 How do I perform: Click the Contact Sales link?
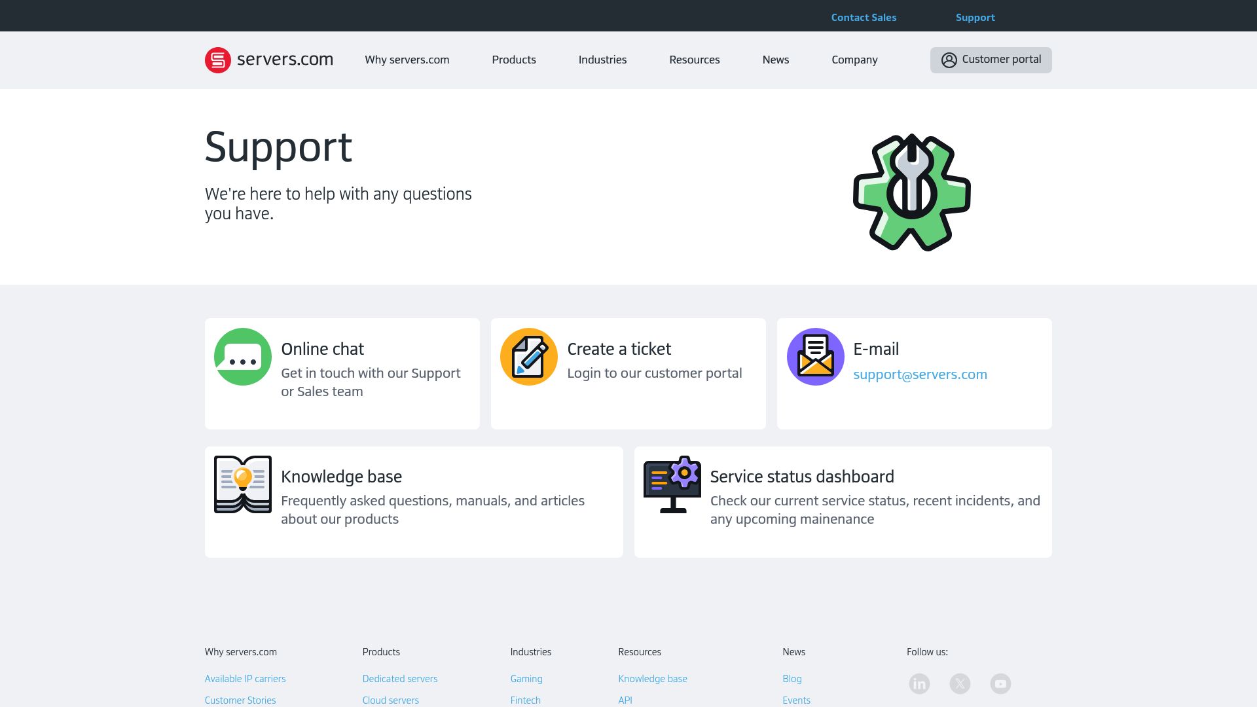(864, 18)
